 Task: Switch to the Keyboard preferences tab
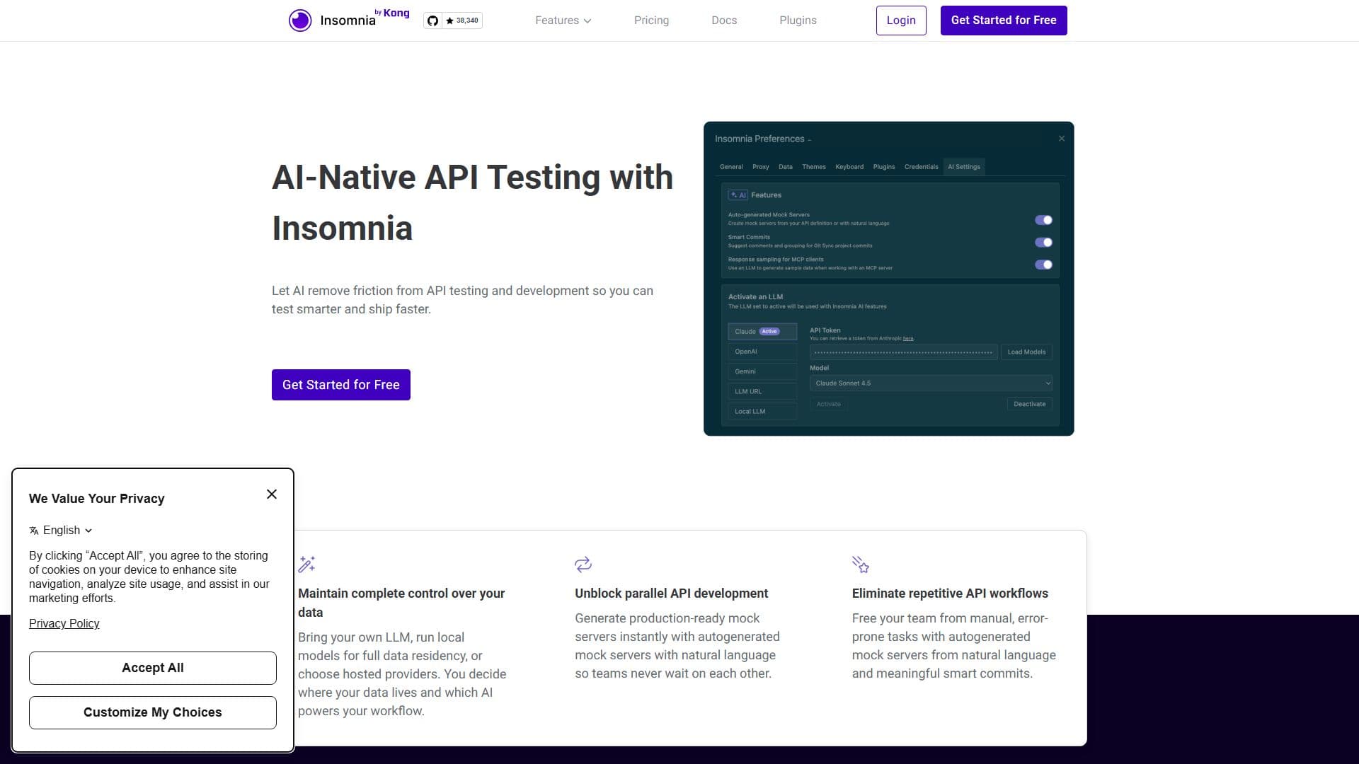pyautogui.click(x=849, y=167)
